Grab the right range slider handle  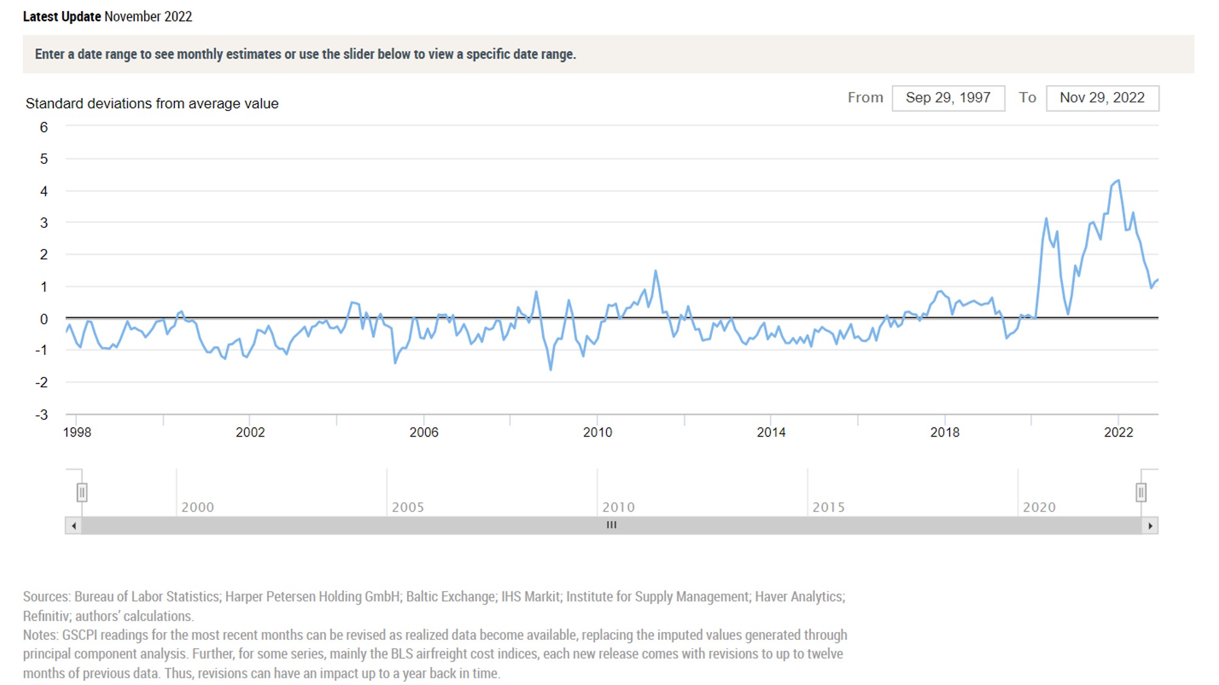(x=1140, y=492)
